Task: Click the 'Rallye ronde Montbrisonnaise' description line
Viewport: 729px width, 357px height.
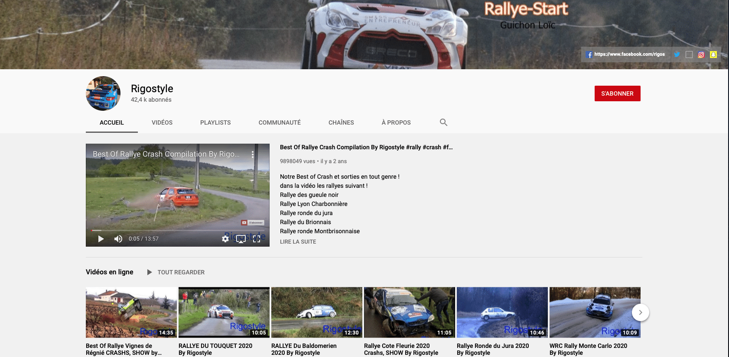Action: point(320,231)
